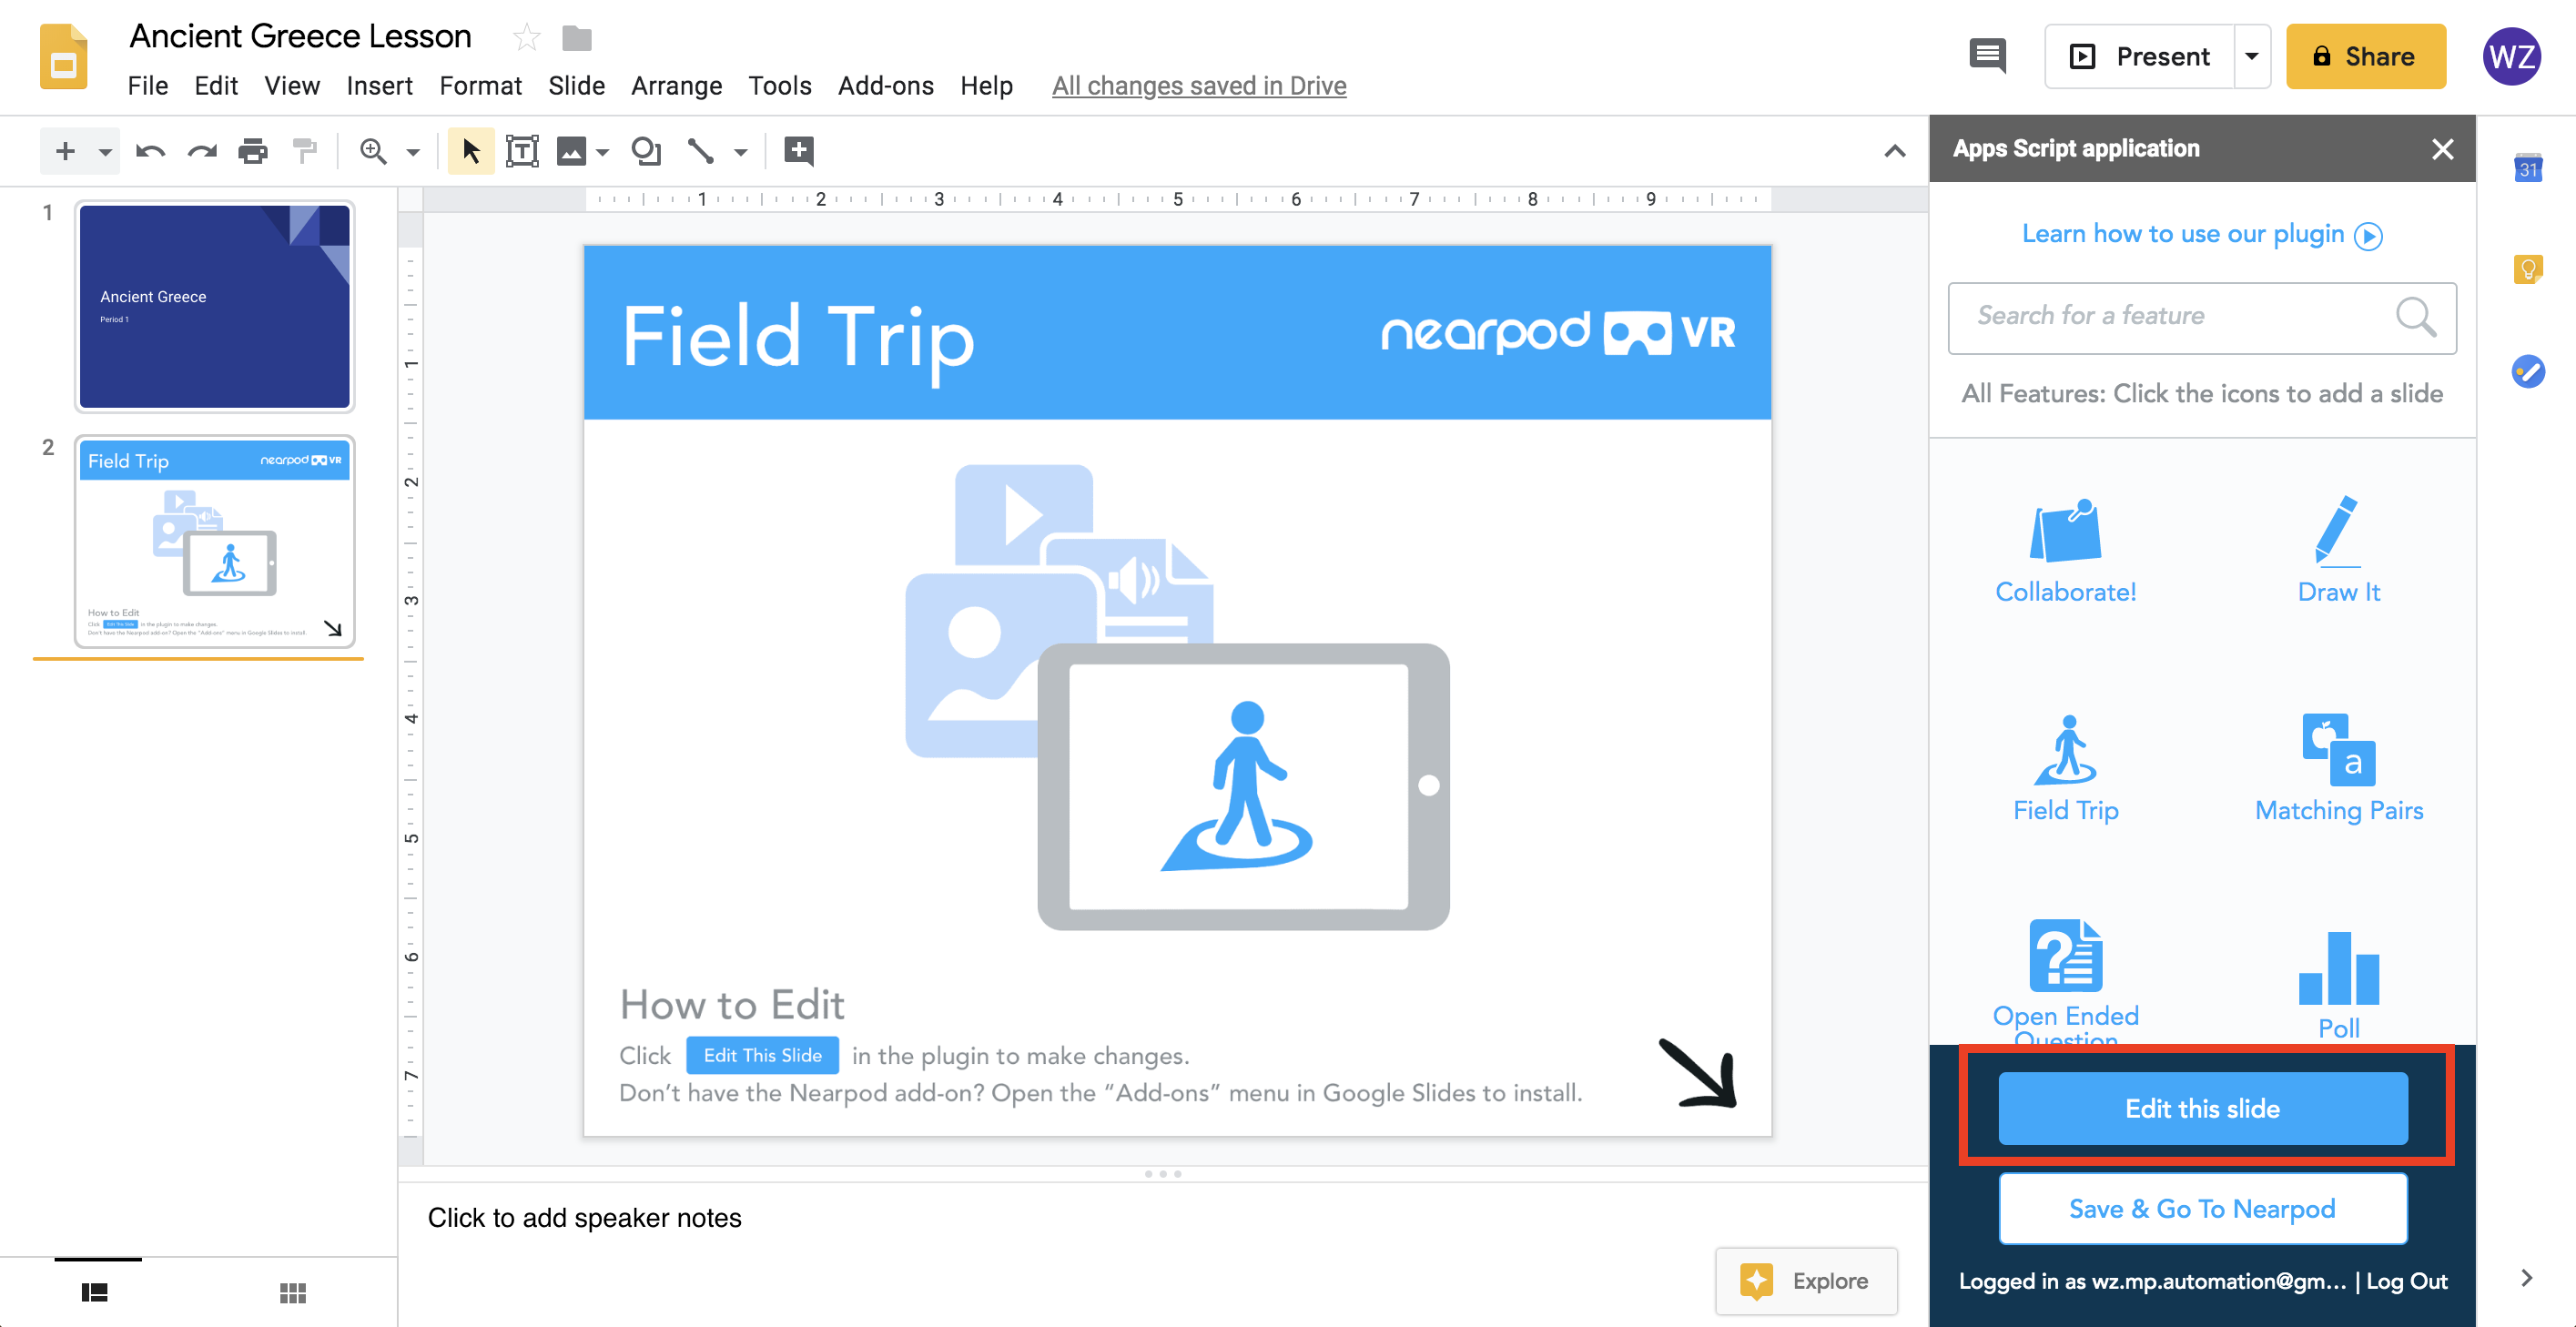Viewport: 2576px width, 1327px height.
Task: Hide the menus with the chevron
Action: click(x=1894, y=151)
